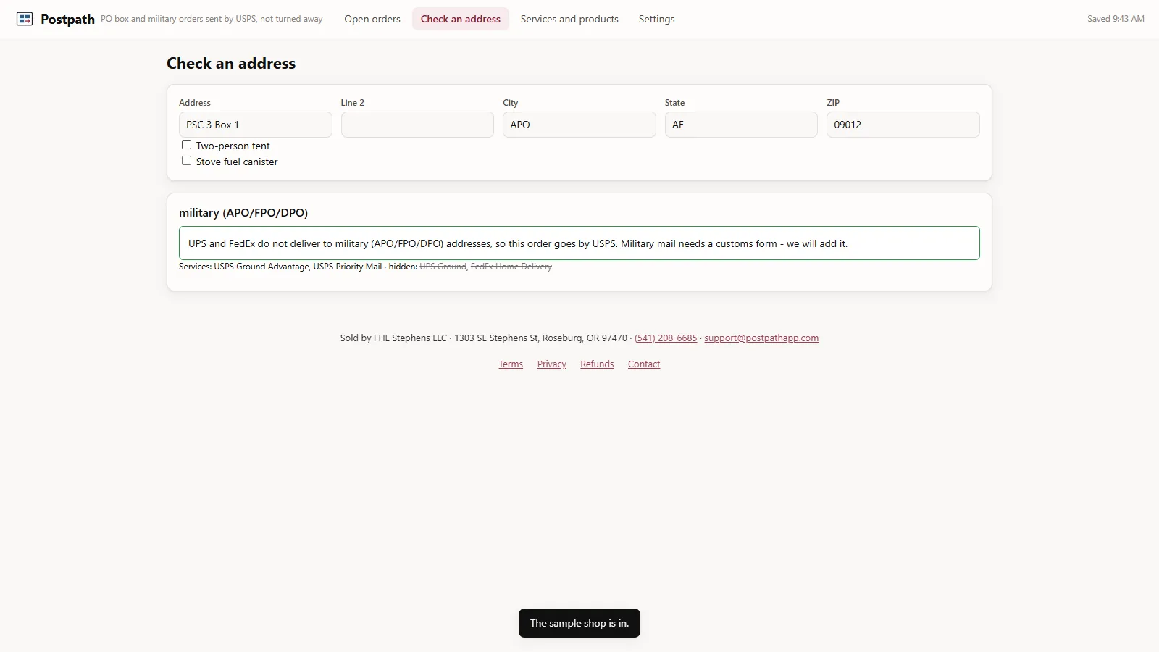Screen dimensions: 1159x652
Task: Enable the Two-person tent checkbox
Action: [x=186, y=145]
